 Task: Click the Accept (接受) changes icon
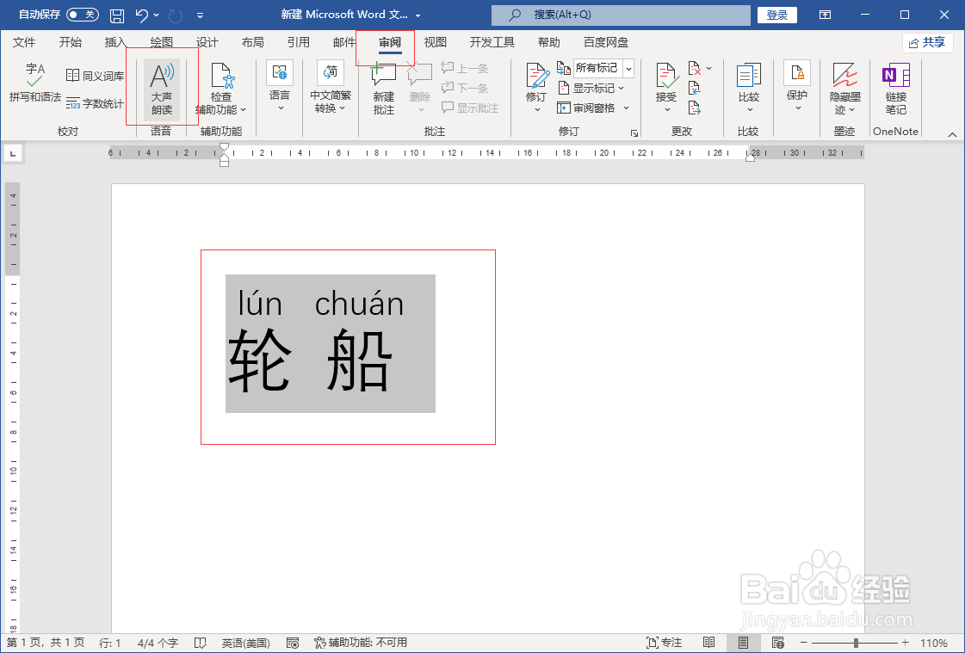click(x=666, y=76)
